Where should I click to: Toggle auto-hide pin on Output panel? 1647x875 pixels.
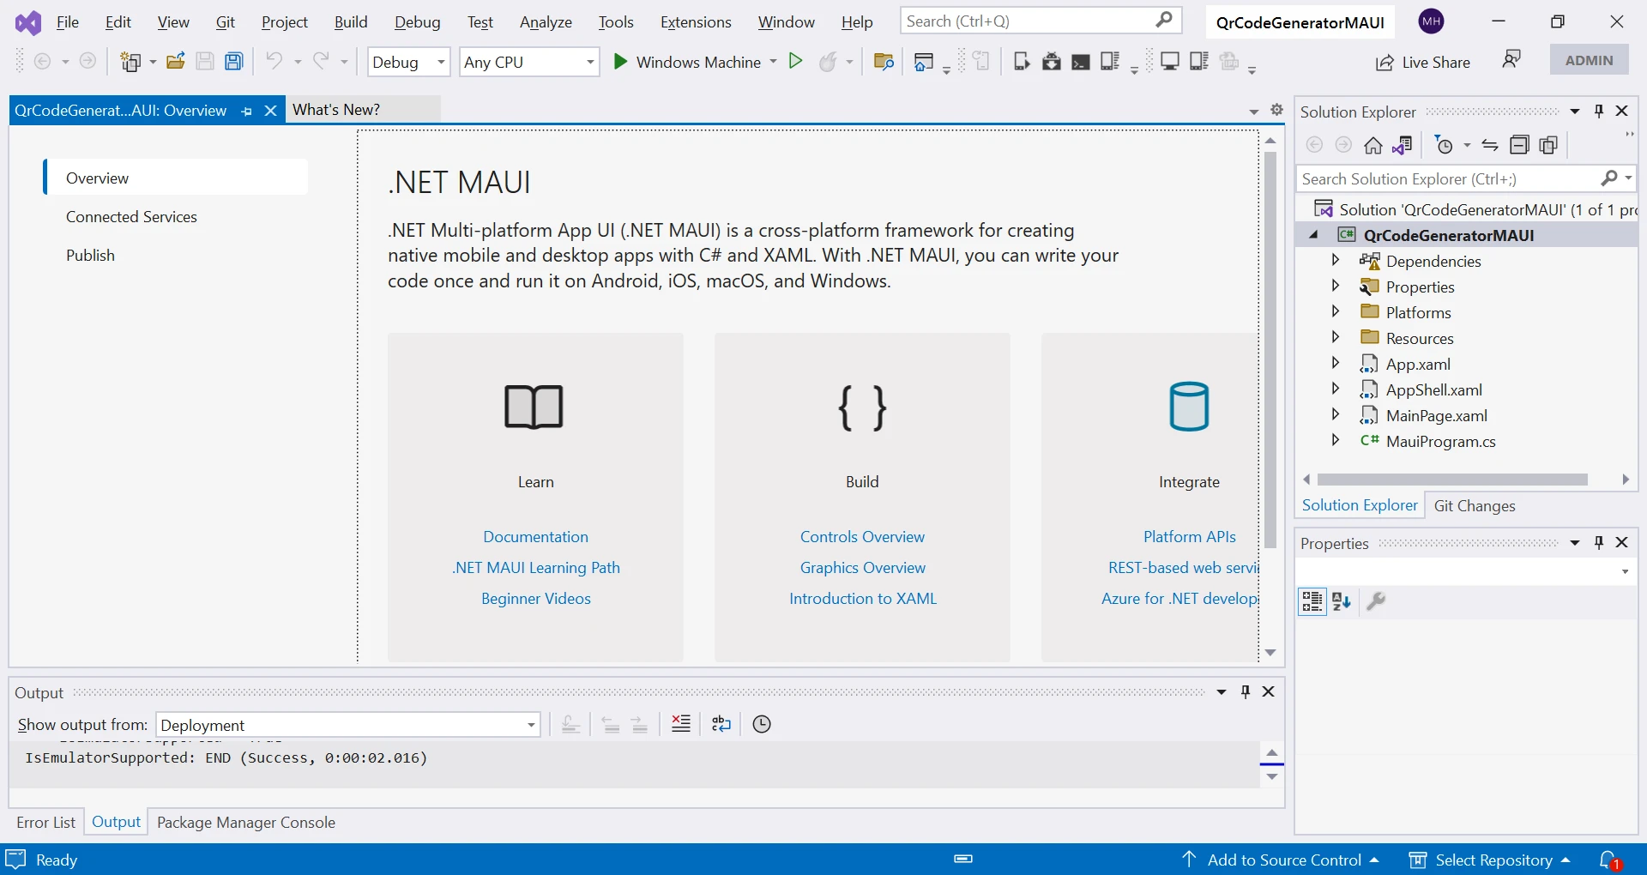1246,692
